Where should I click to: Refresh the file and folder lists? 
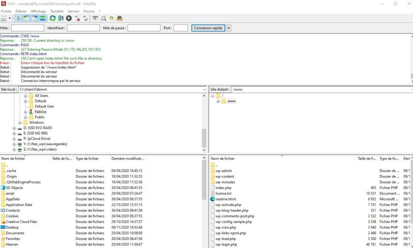point(52,18)
